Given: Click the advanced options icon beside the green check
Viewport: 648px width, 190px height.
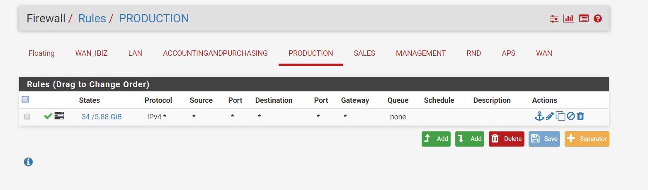Looking at the screenshot, I should [59, 116].
